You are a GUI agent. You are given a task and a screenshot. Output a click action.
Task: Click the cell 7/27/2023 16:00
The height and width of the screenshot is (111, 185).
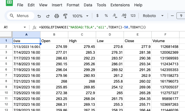pyautogui.click(x=26, y=104)
